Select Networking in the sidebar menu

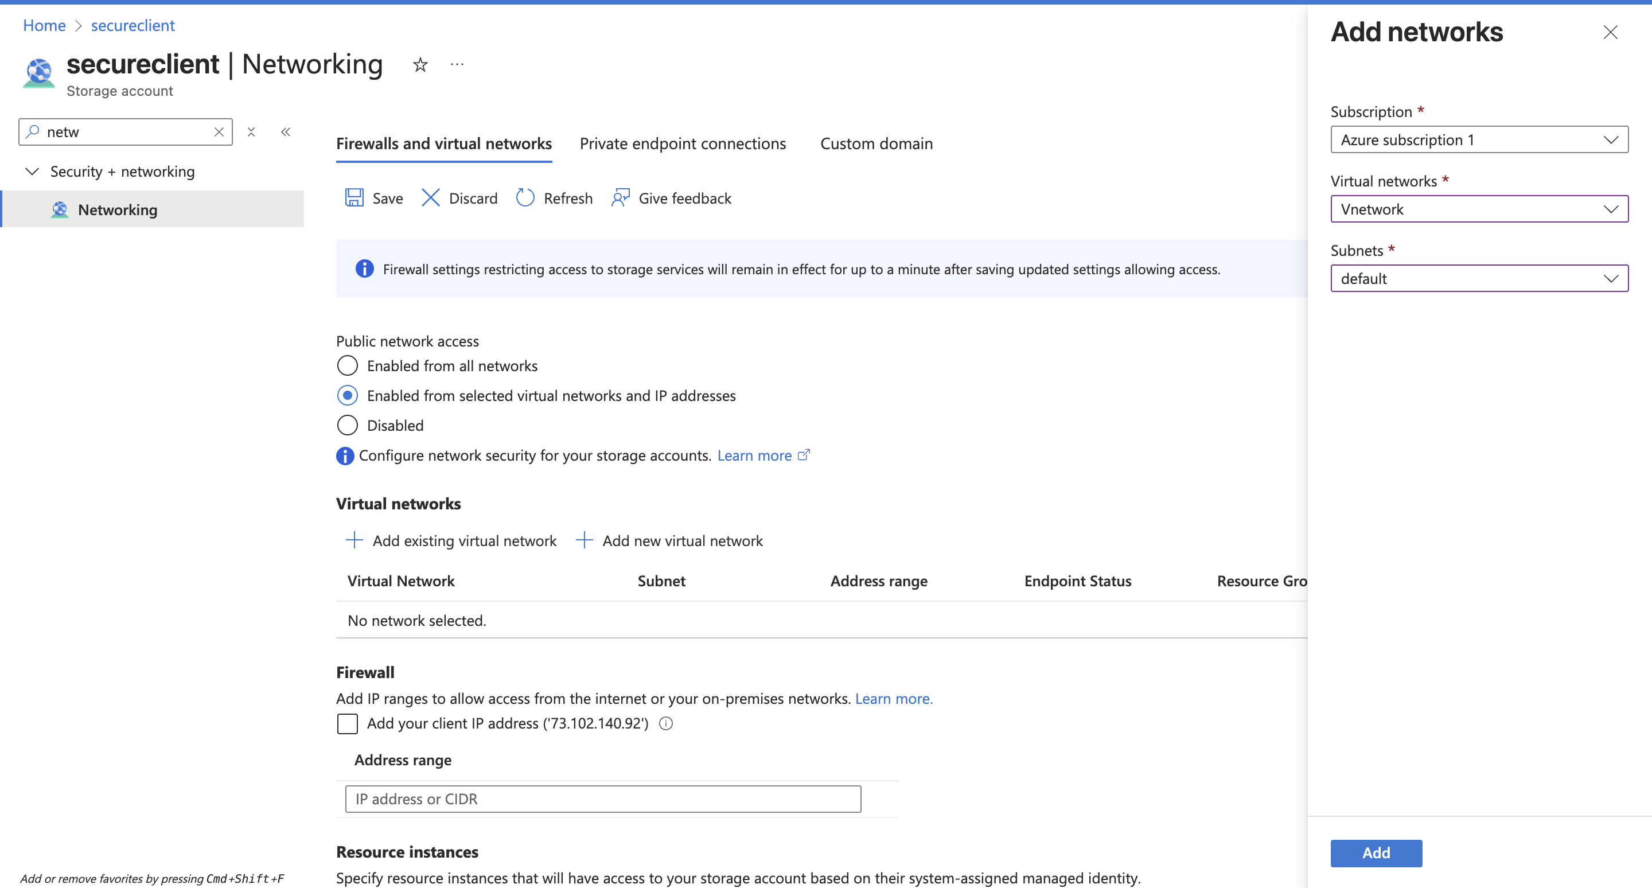point(153,209)
